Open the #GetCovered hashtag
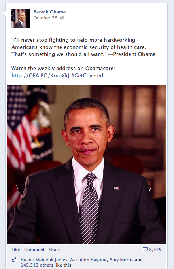 pyautogui.click(x=87, y=75)
